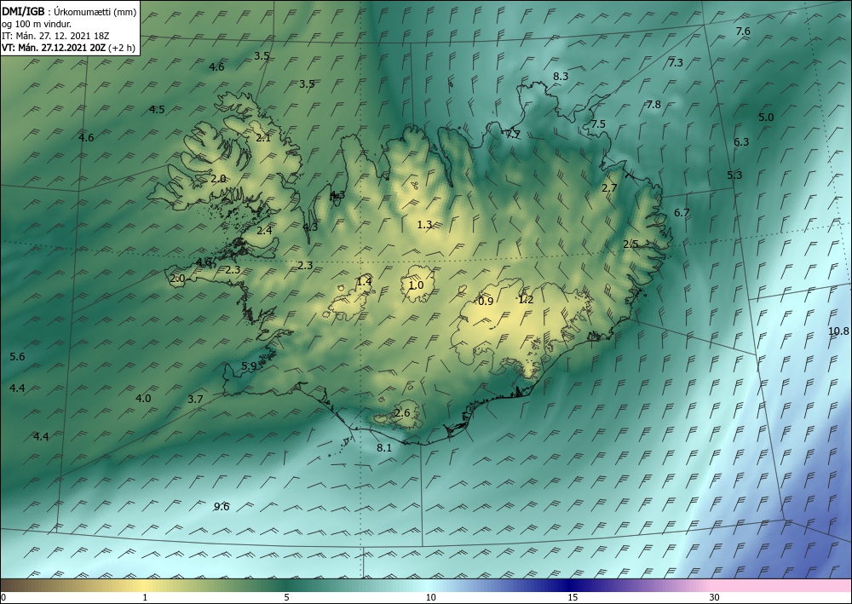
Task: Click the 5.6 value at the map's edge
Action: (x=17, y=357)
